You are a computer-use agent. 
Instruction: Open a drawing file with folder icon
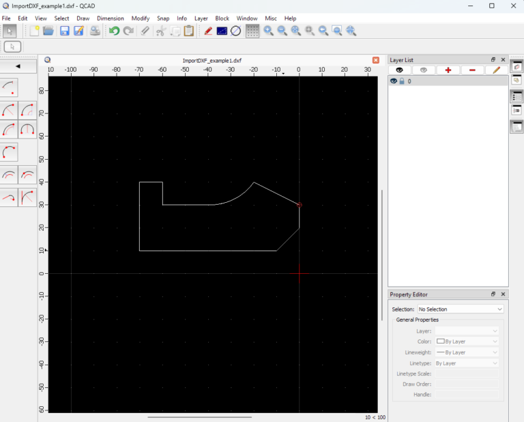[48, 31]
